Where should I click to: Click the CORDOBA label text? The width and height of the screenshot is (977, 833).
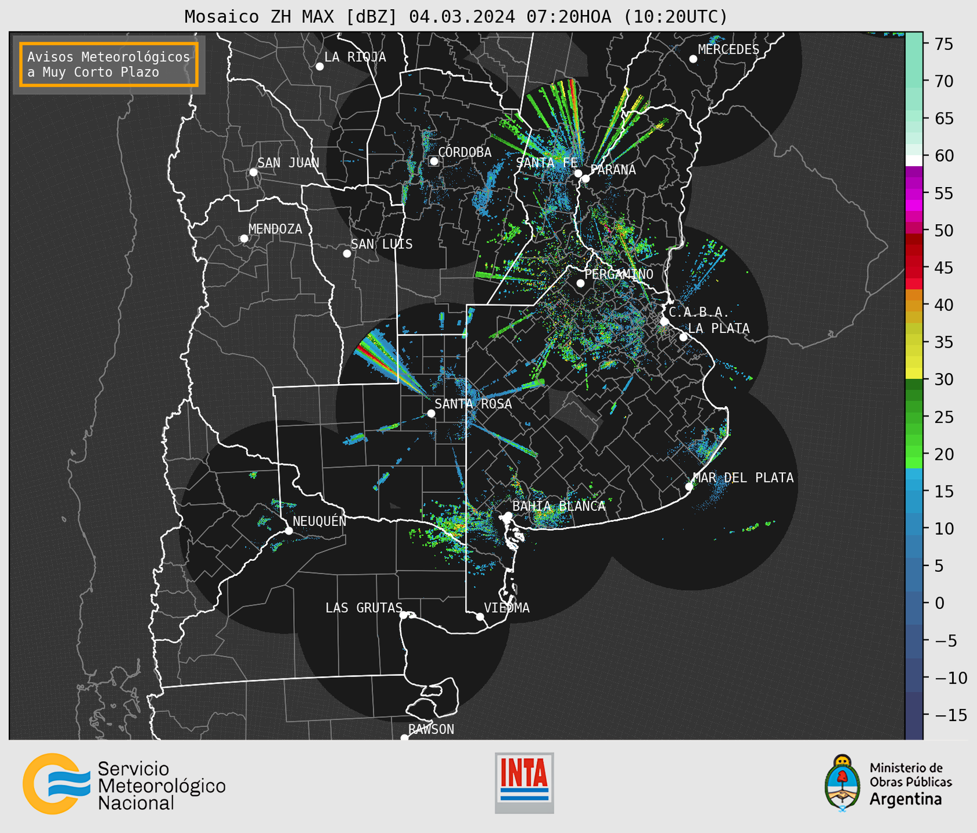465,152
